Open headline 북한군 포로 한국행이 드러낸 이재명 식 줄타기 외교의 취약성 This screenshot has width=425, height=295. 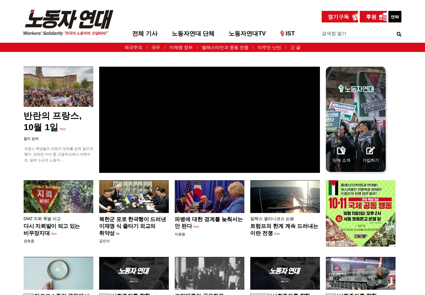click(133, 226)
